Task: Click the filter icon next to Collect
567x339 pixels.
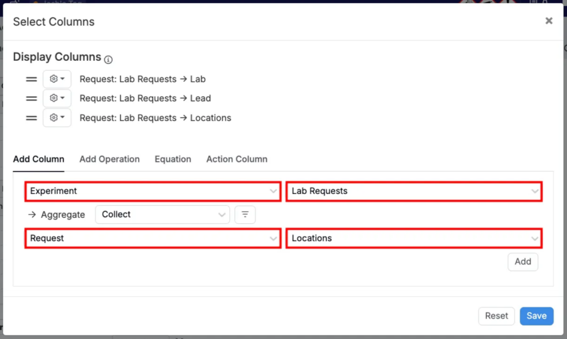Action: (x=245, y=215)
